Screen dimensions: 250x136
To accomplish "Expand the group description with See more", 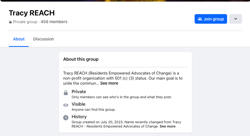I will pos(109,83).
